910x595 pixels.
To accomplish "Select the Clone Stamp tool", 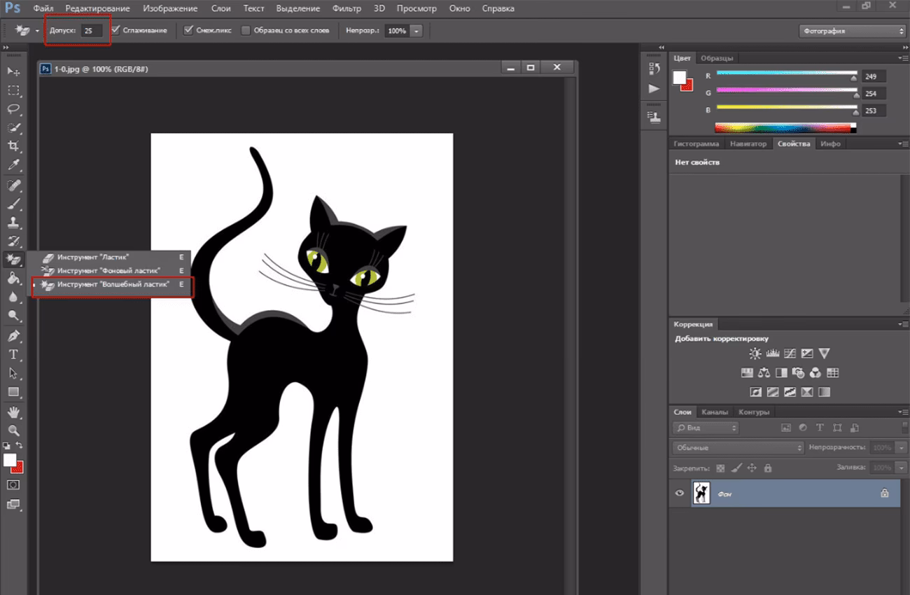I will pos(14,224).
